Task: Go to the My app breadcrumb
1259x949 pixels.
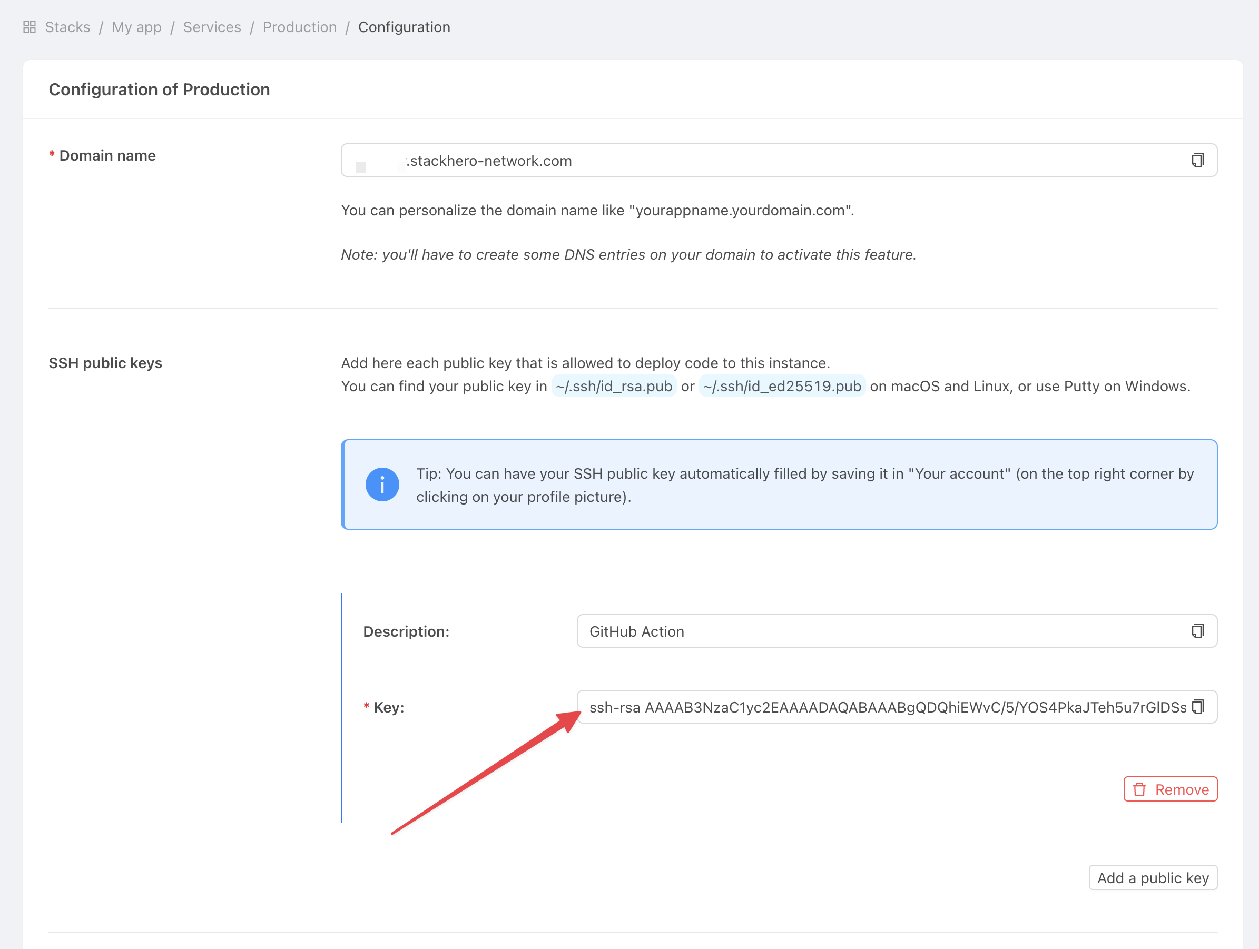Action: click(136, 27)
